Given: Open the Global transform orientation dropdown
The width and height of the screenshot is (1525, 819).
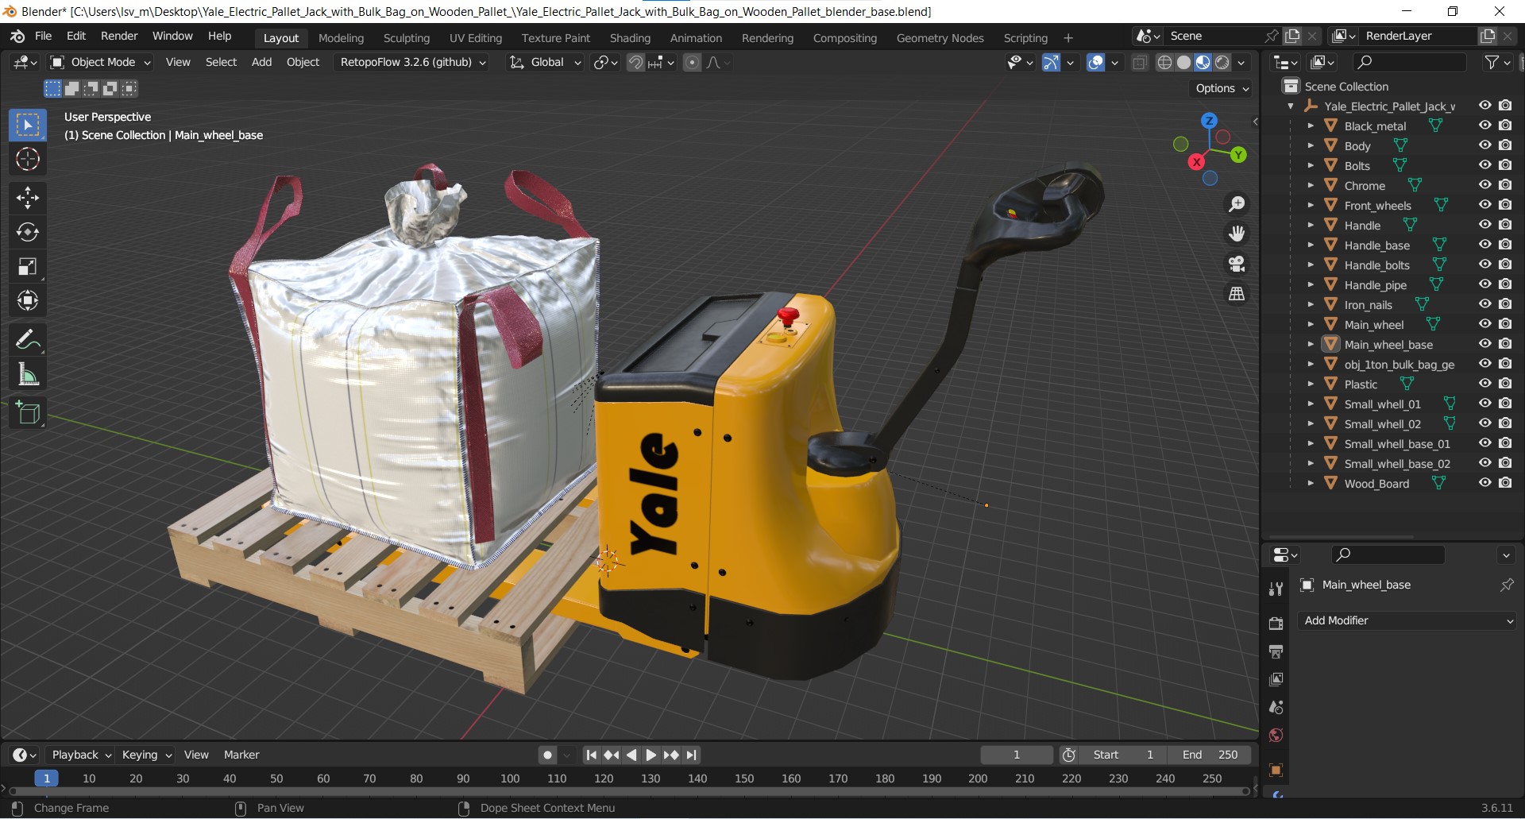Looking at the screenshot, I should click(546, 62).
